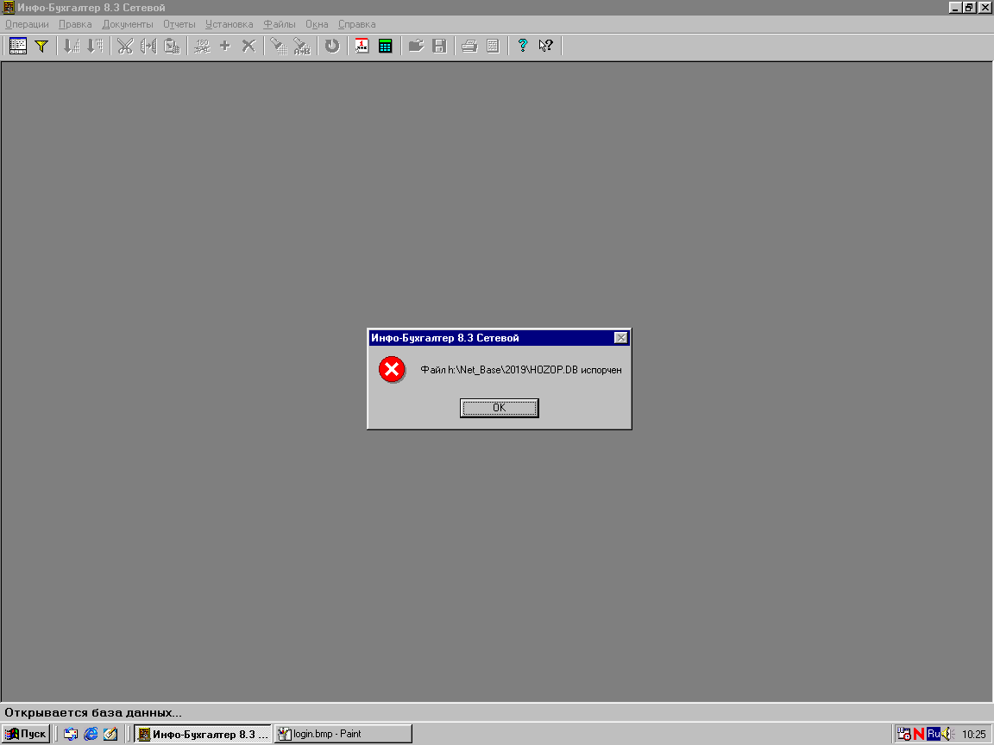Image resolution: width=994 pixels, height=745 pixels.
Task: Click the Пуск start button
Action: 25,734
